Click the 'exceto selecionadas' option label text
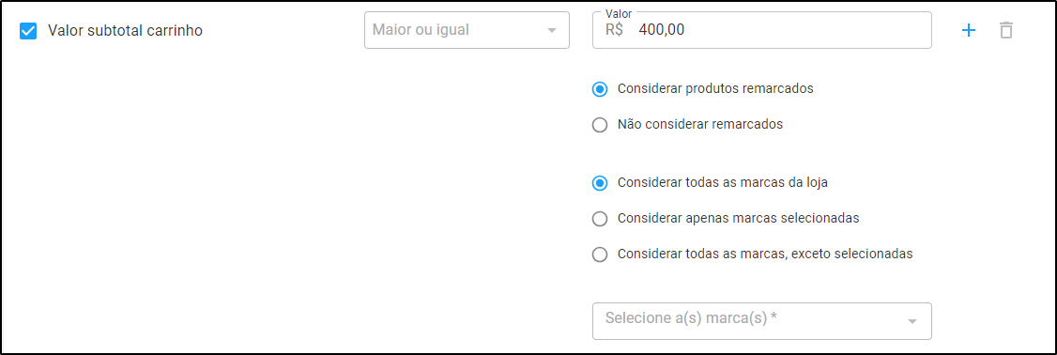Image resolution: width=1057 pixels, height=355 pixels. pyautogui.click(x=856, y=254)
